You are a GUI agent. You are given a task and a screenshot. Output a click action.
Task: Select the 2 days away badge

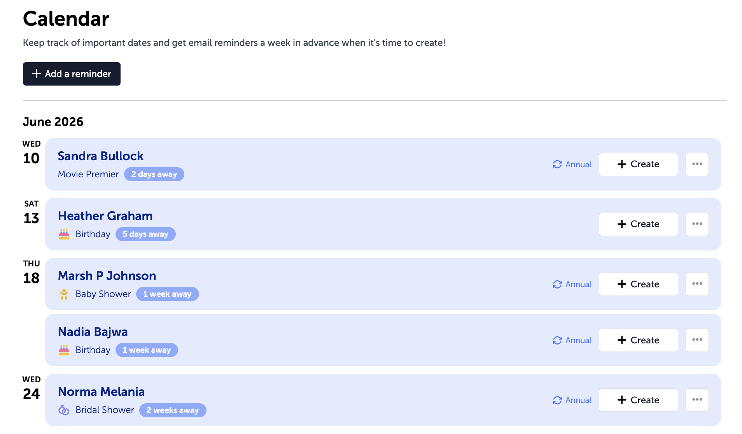154,174
